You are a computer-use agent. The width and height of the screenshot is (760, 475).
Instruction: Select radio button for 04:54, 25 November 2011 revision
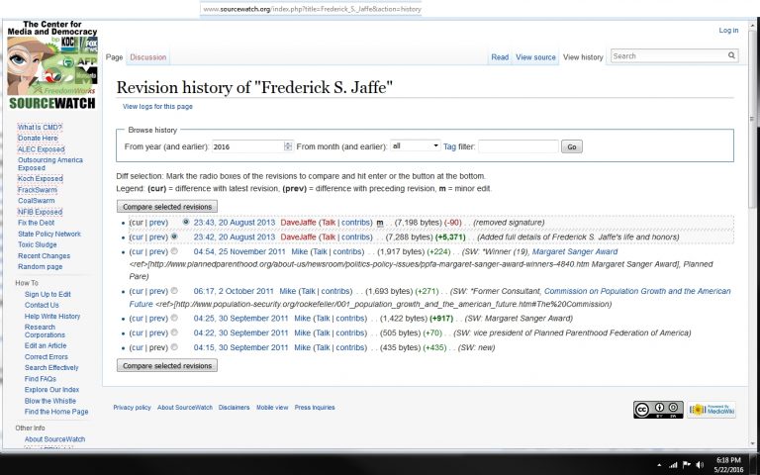tap(174, 251)
